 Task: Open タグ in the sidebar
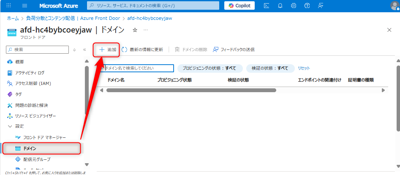18,94
